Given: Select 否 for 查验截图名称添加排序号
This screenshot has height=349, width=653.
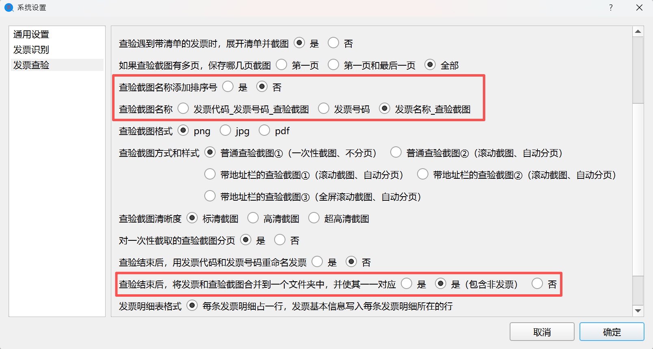Looking at the screenshot, I should coord(262,87).
